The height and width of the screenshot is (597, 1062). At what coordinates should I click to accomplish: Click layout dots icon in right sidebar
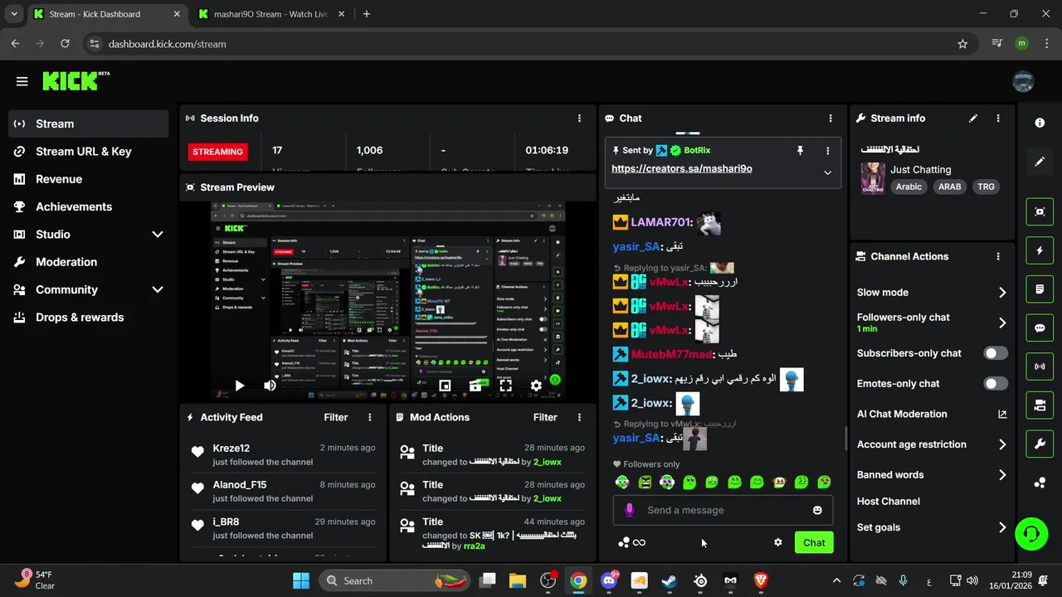1040,483
